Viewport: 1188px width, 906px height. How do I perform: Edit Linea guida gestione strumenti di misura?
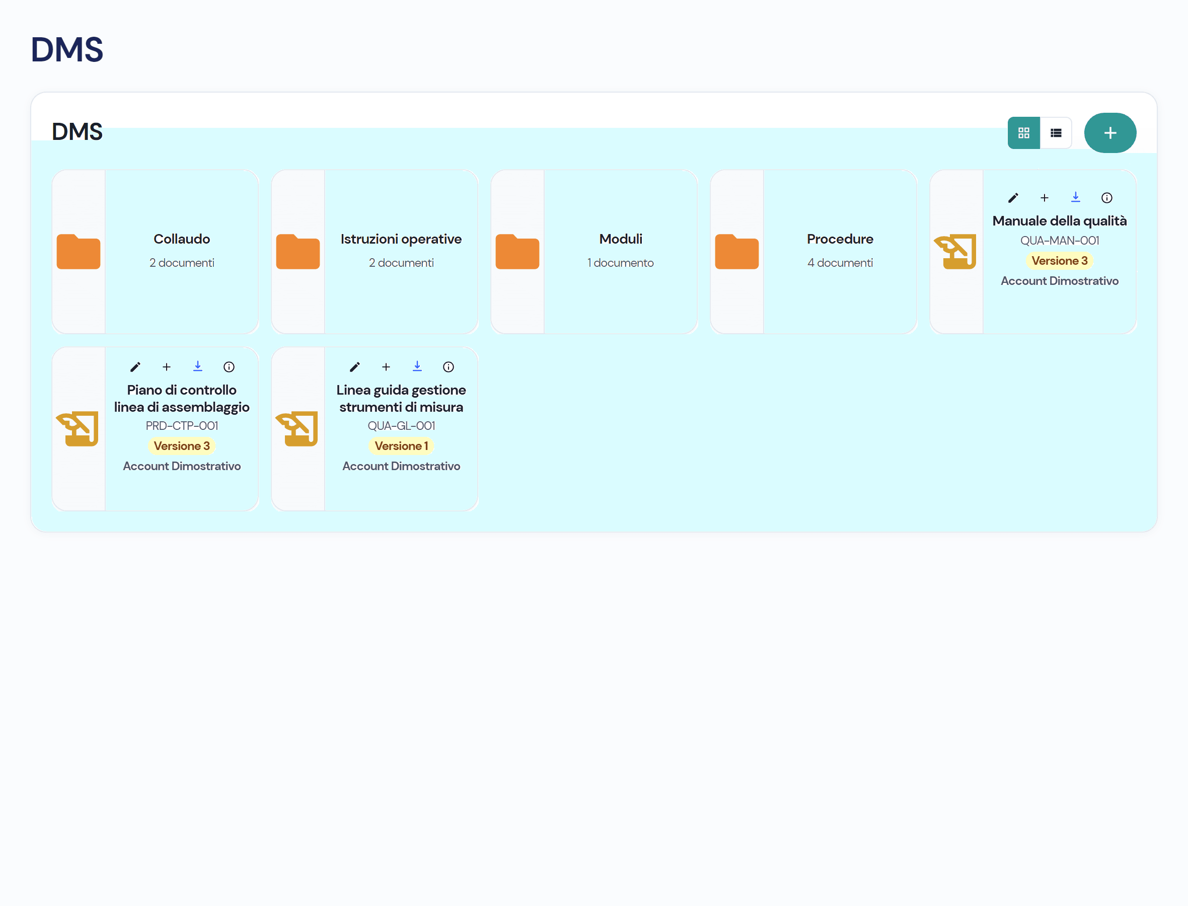[355, 367]
